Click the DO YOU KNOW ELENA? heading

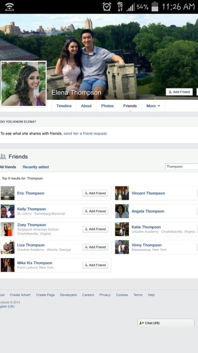(x=18, y=122)
